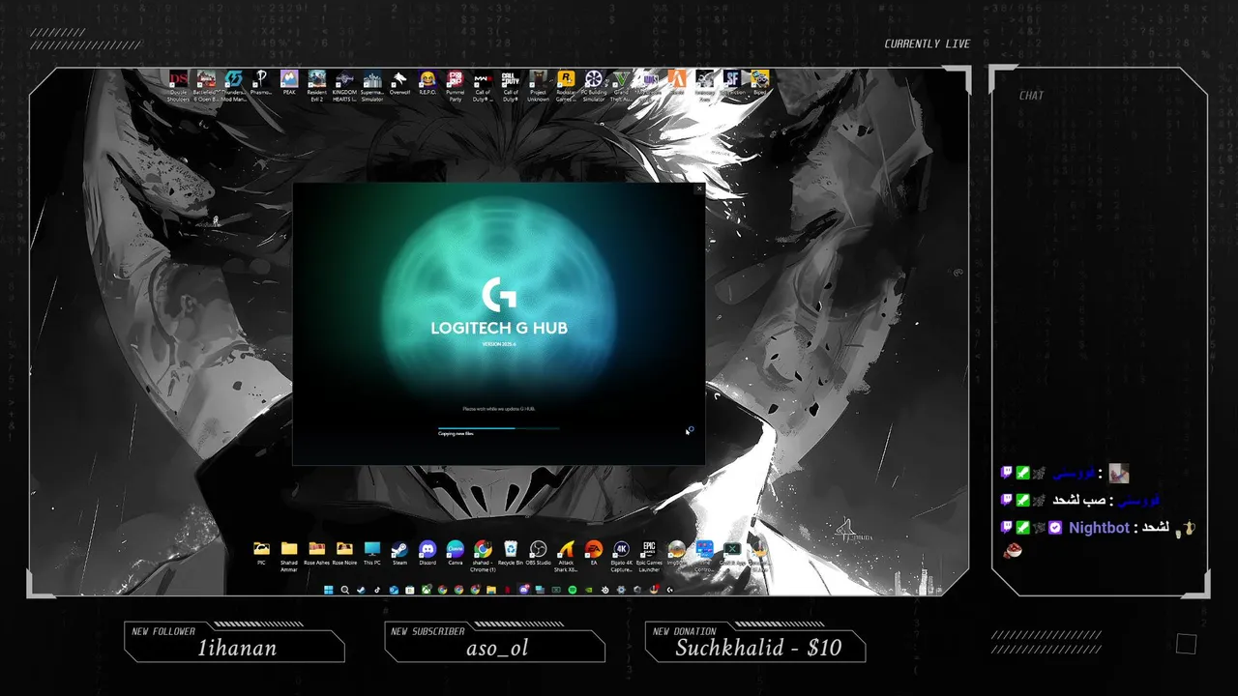Open the Pummel Party shortcut
Viewport: 1238px width, 696px height.
coord(456,85)
